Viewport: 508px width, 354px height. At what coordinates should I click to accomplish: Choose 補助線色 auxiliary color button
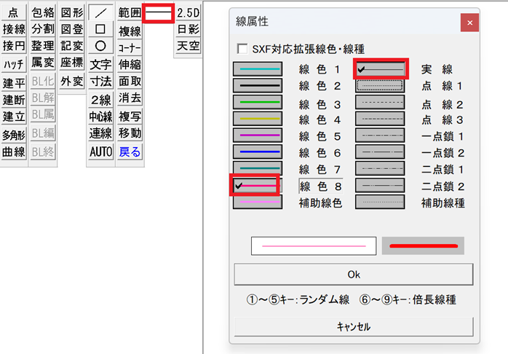258,202
